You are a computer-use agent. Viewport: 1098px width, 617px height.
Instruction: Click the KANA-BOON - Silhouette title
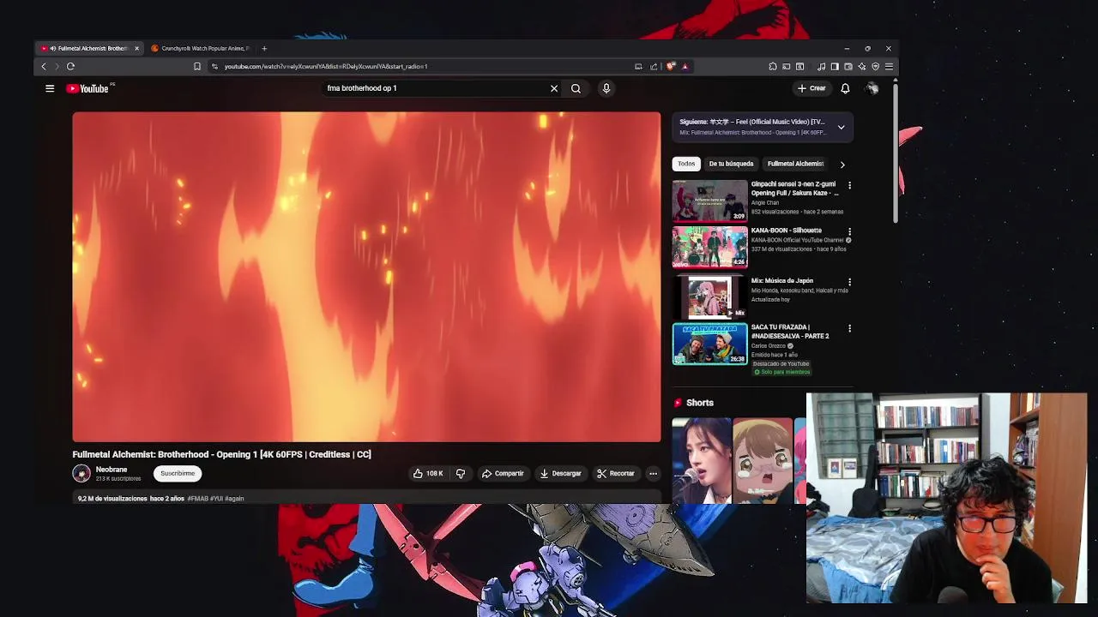pyautogui.click(x=786, y=231)
